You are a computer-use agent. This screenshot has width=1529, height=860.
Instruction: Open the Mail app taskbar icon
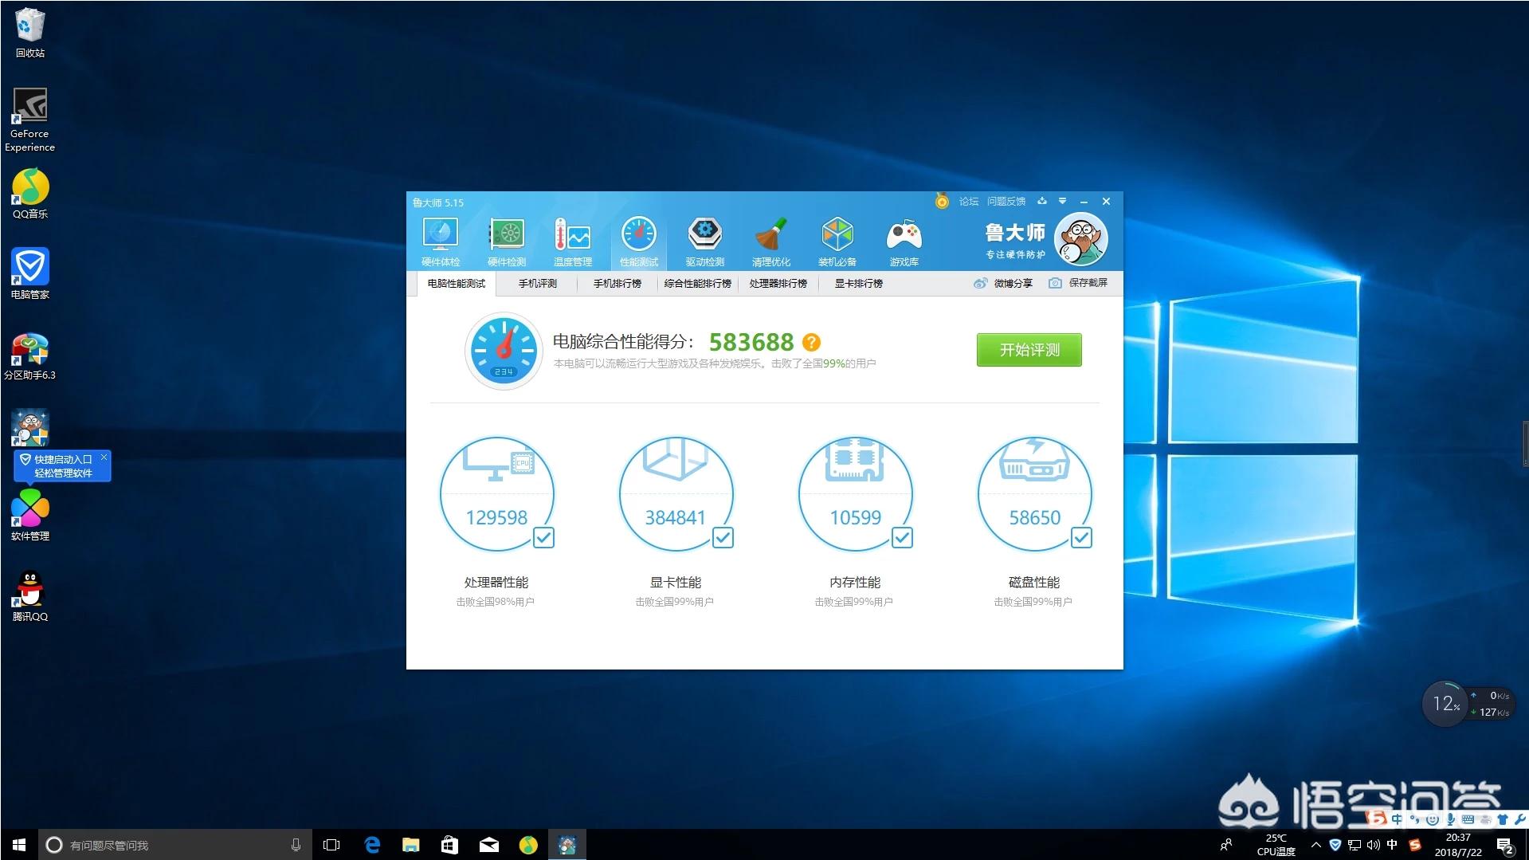[x=489, y=845]
